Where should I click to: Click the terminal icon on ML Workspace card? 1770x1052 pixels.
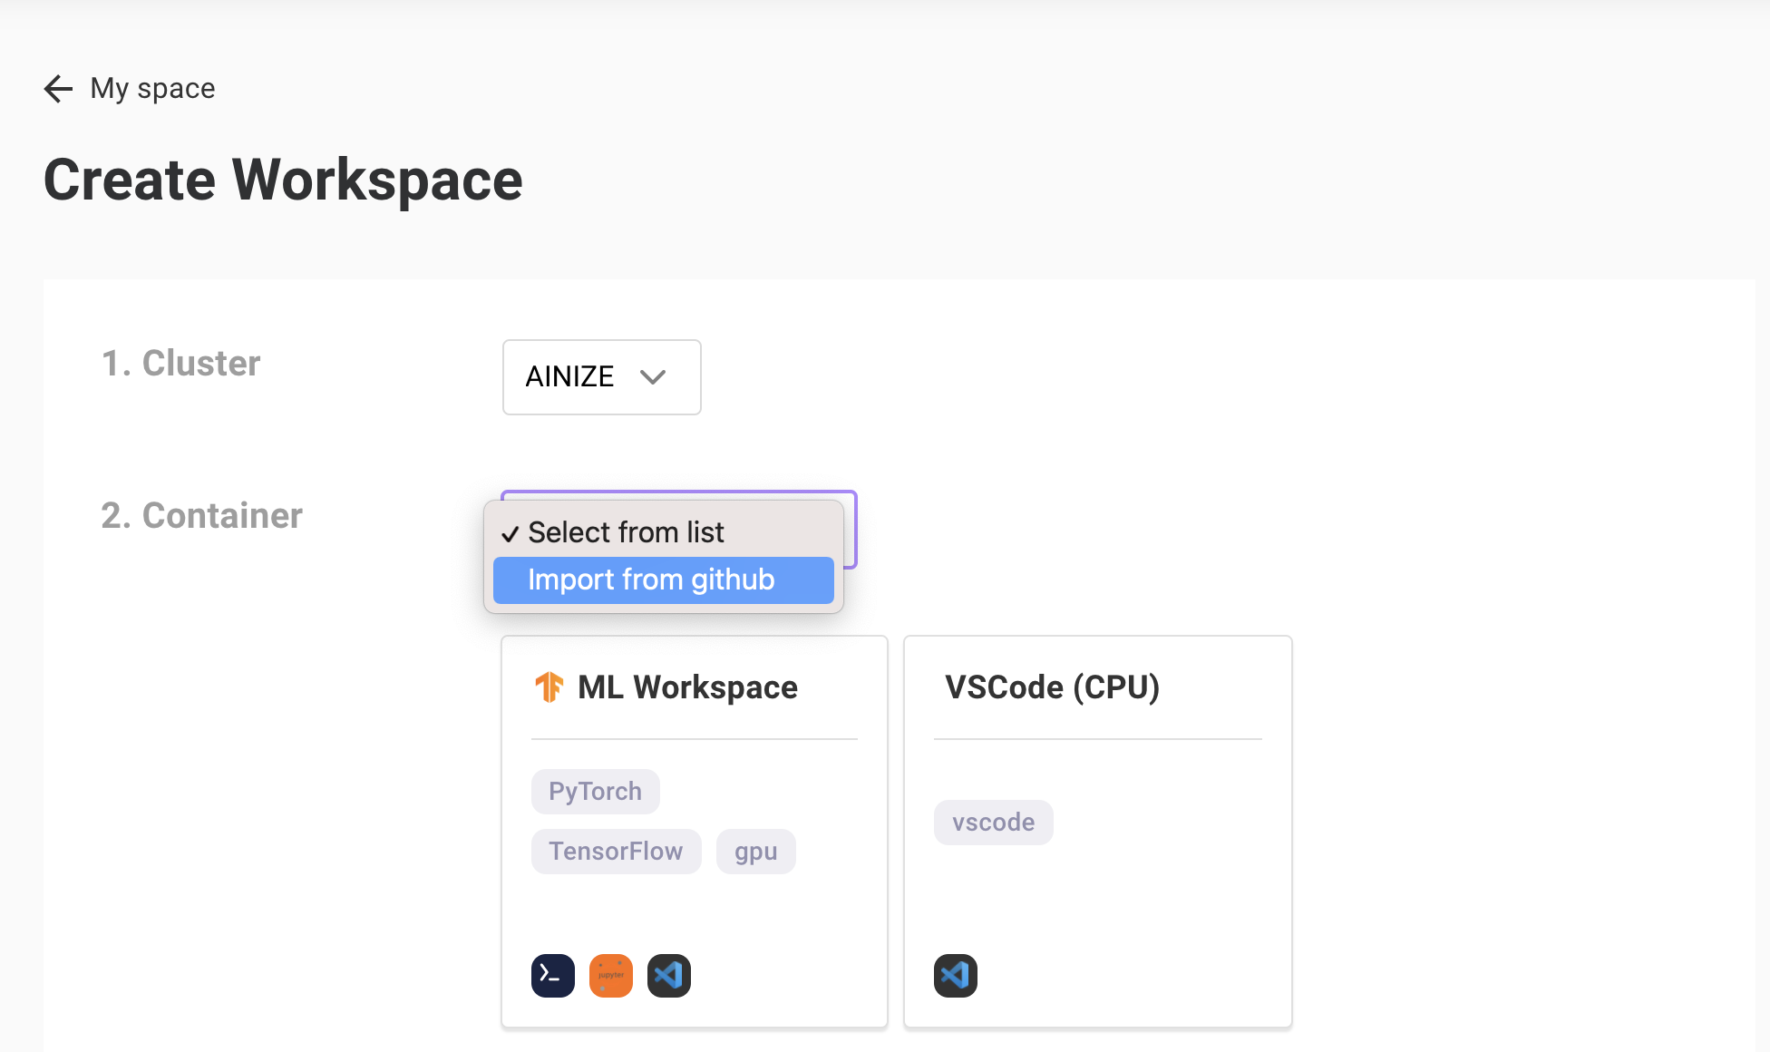552,975
